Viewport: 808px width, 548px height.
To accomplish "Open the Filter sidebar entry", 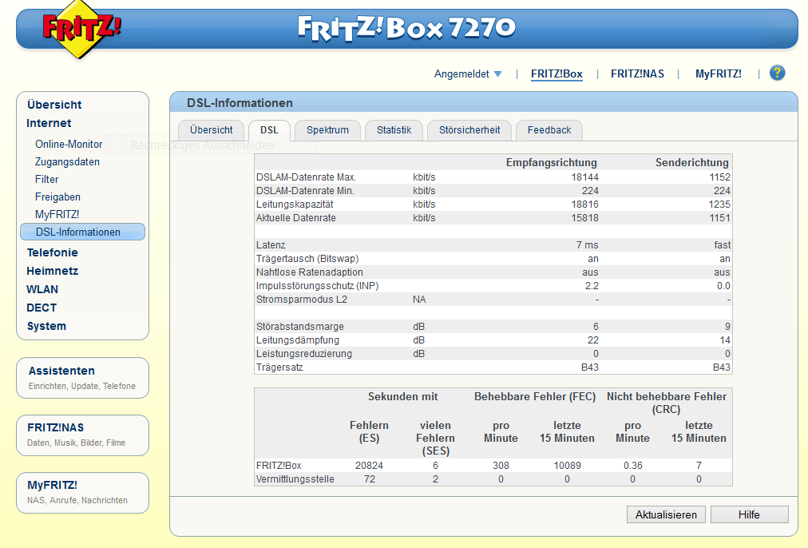I will coord(46,180).
